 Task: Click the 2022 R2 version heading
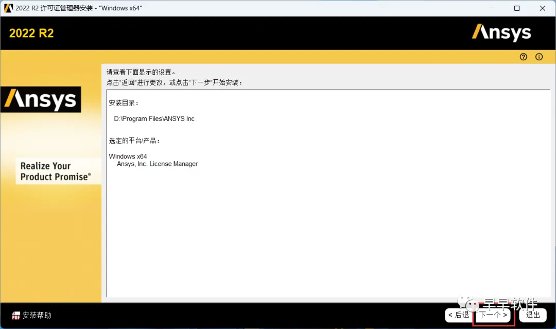(31, 33)
